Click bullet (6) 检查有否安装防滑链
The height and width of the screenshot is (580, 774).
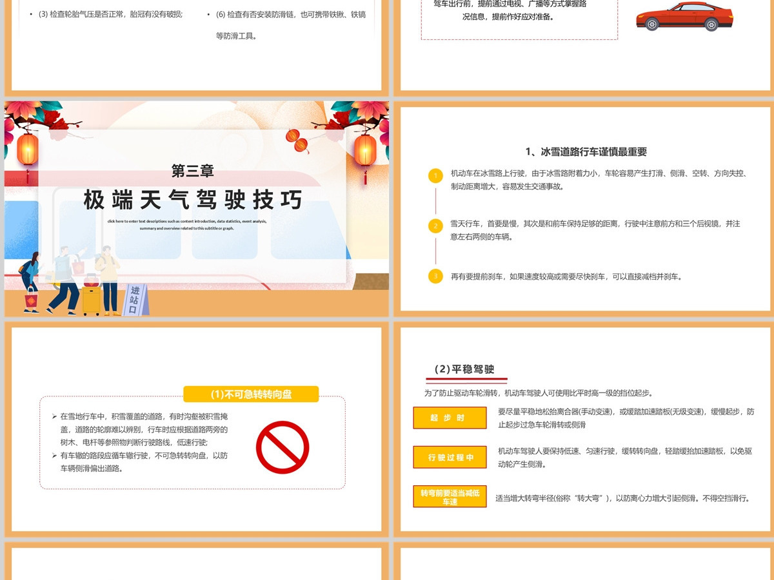click(286, 24)
